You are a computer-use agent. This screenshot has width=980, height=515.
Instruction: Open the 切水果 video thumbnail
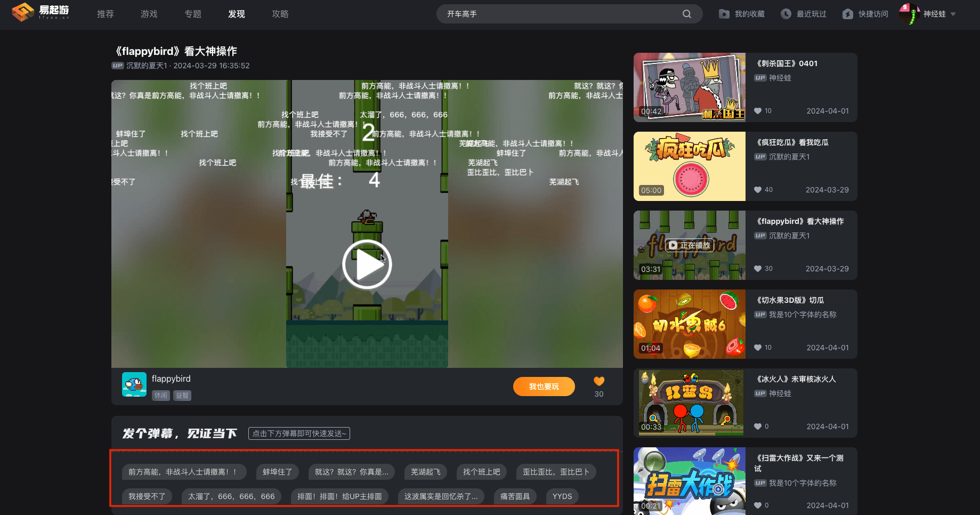coord(690,324)
